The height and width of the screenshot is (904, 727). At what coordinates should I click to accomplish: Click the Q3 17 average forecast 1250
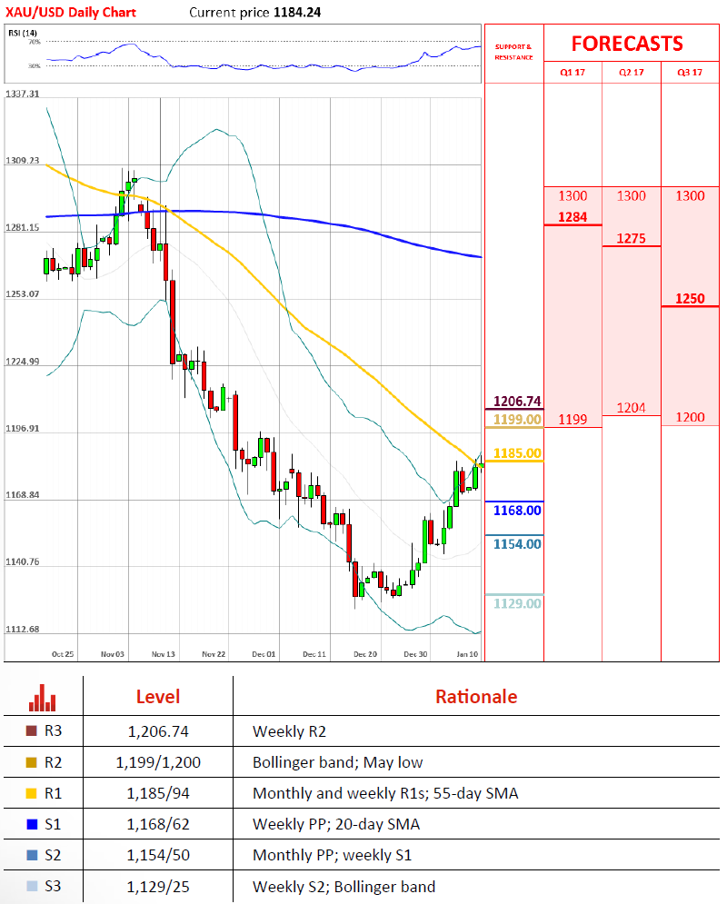(690, 298)
